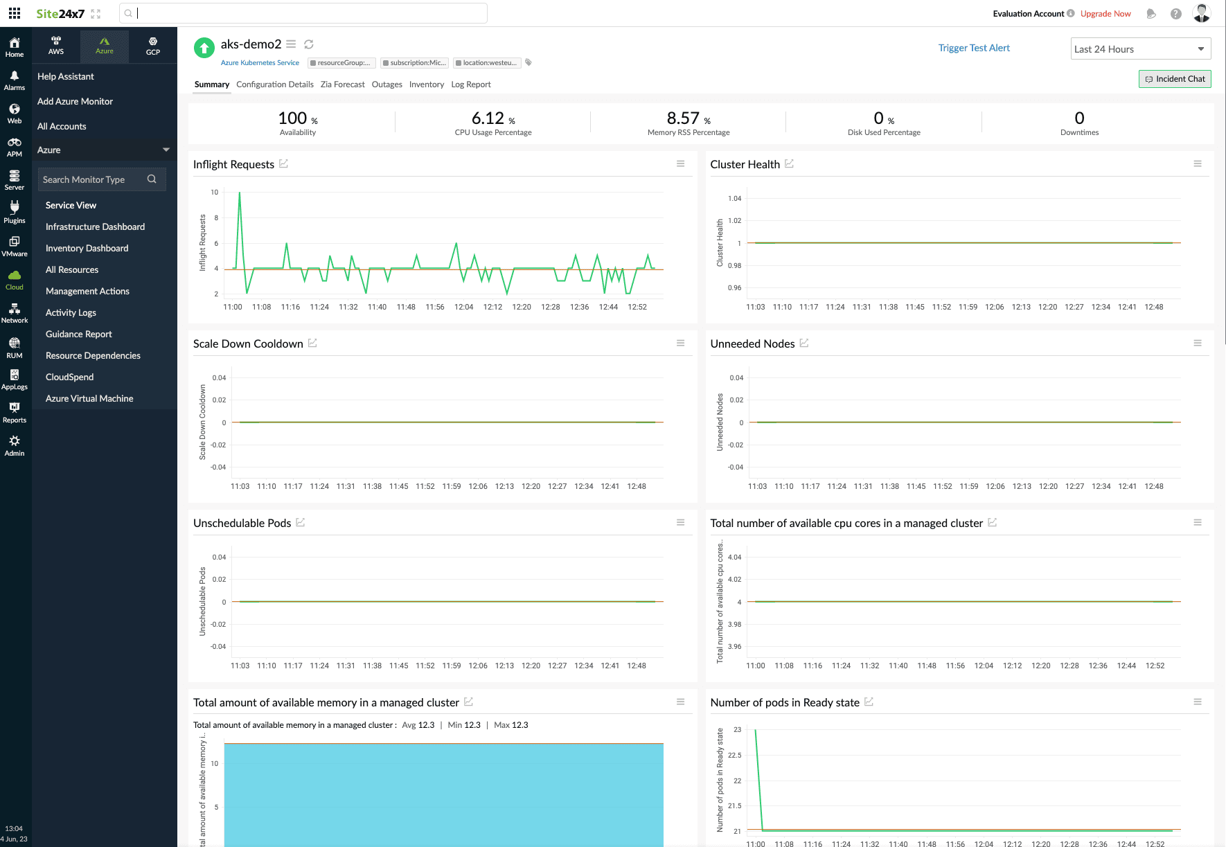Open the Cluster Health chart options menu

[1198, 163]
